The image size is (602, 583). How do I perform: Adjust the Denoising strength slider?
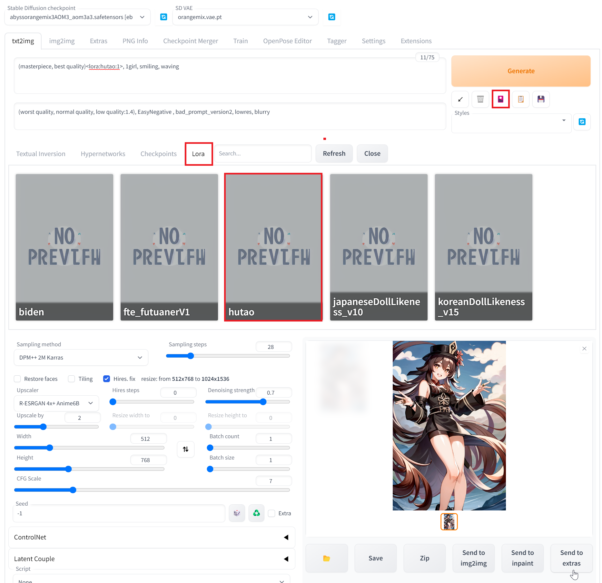tap(248, 402)
